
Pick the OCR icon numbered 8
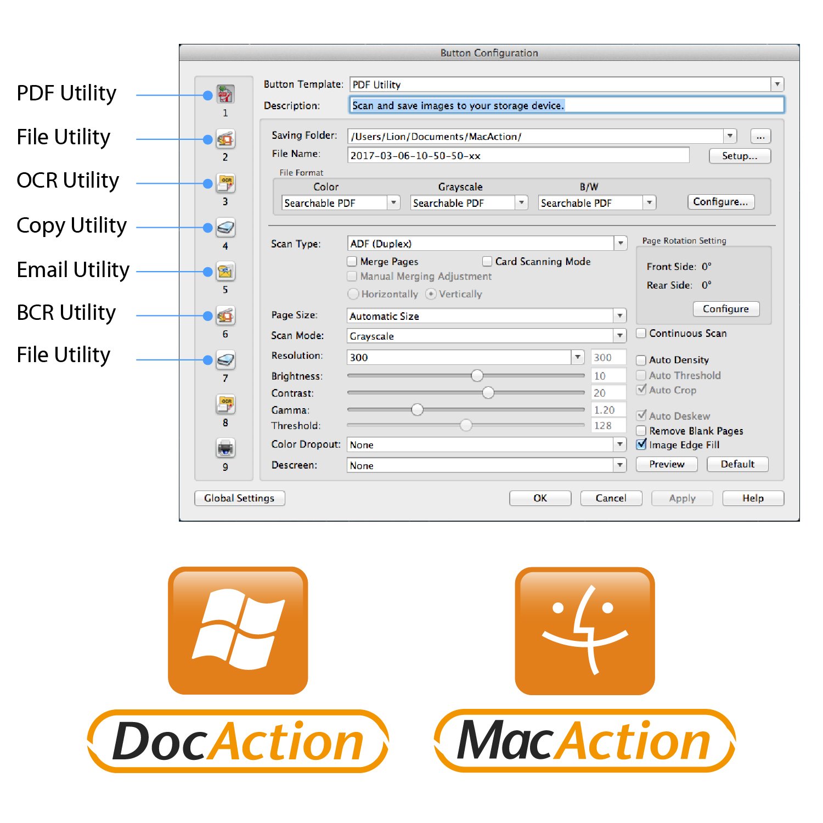tap(225, 404)
